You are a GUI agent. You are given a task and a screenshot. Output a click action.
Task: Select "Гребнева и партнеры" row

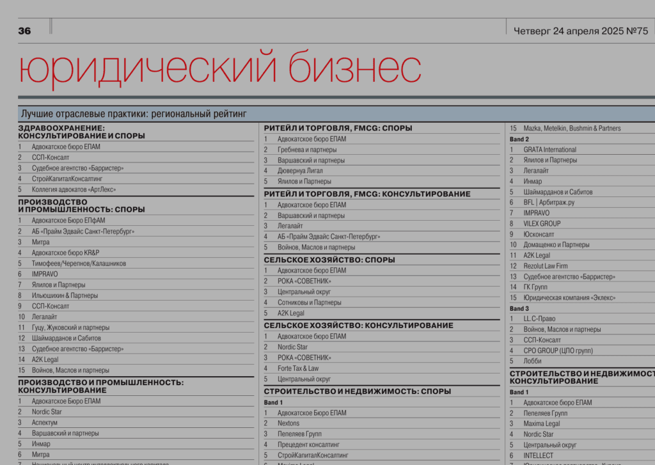(x=382, y=150)
